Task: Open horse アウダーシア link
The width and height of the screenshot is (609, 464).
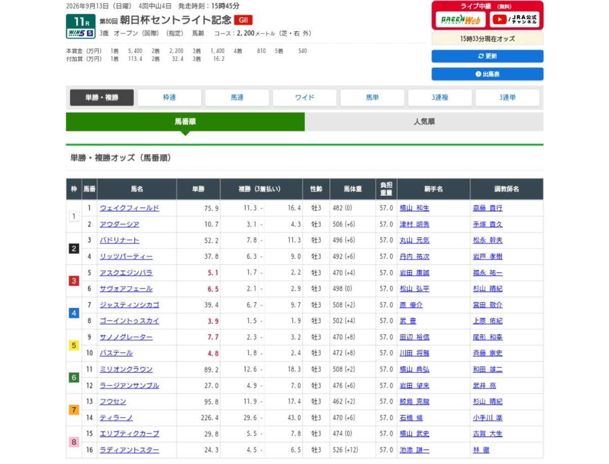Action: [119, 224]
